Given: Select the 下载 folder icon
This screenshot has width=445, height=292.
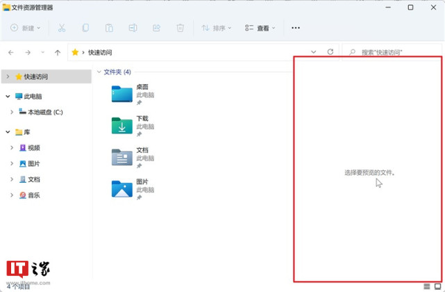Looking at the screenshot, I should coord(122,125).
